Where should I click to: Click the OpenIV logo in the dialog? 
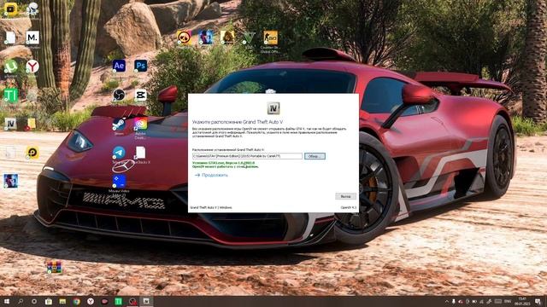[x=273, y=108]
